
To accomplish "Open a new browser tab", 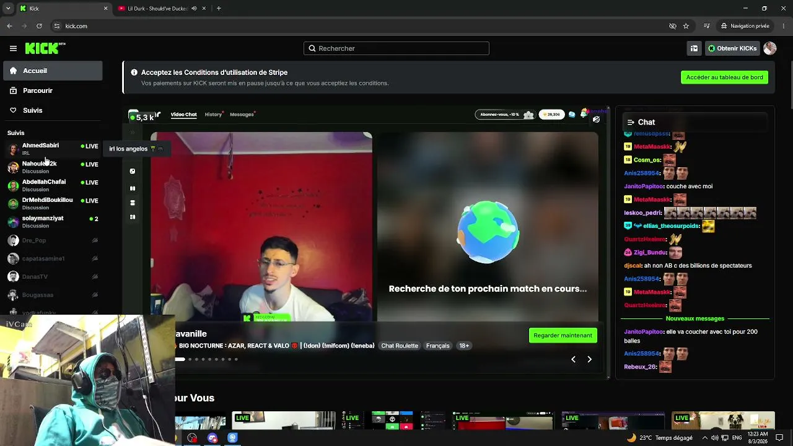I will 219,9.
